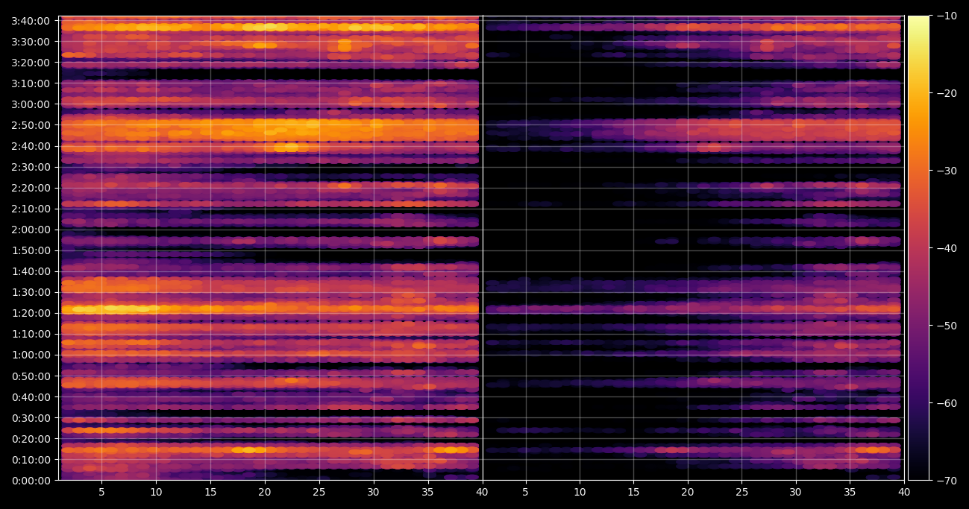
Task: Click the 1:50:00 y-axis tick label
Action: click(x=31, y=250)
